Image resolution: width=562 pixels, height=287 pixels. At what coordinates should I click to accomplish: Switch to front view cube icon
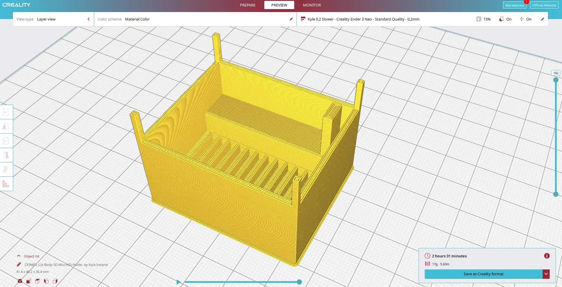pyautogui.click(x=29, y=281)
